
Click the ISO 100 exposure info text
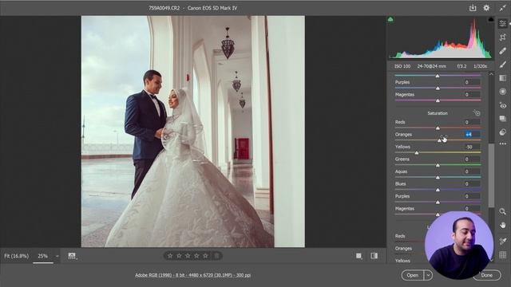pyautogui.click(x=402, y=66)
